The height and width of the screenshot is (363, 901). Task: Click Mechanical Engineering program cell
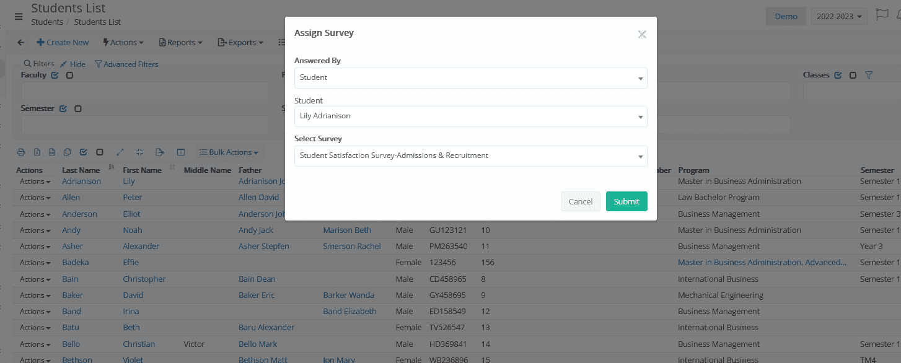721,295
